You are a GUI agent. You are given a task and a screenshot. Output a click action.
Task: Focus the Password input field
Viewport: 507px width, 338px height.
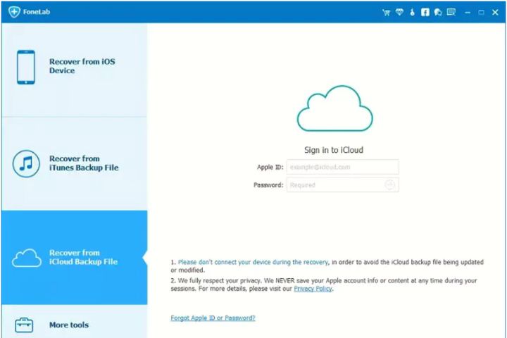[342, 184]
